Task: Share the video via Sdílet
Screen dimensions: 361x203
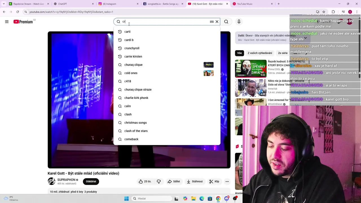Action: point(174,182)
